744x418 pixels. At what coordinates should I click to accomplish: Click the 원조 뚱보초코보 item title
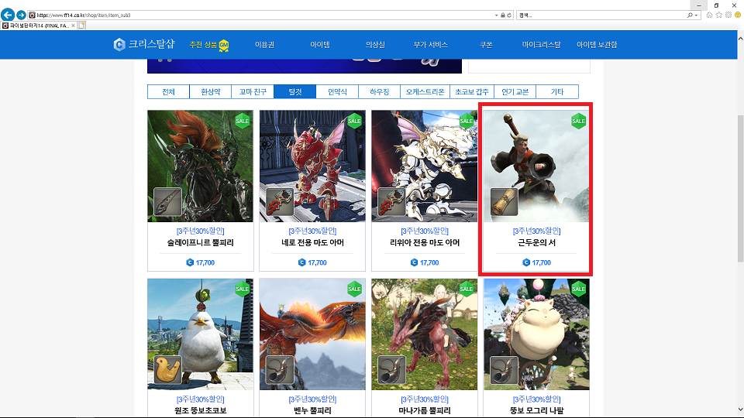(200, 410)
